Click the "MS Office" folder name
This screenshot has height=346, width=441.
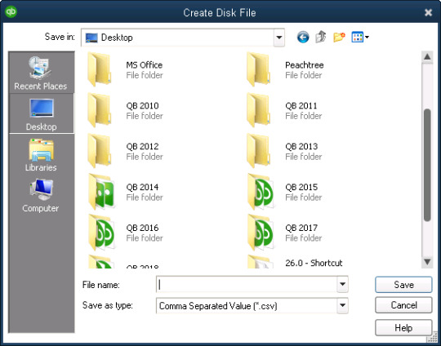click(x=144, y=65)
